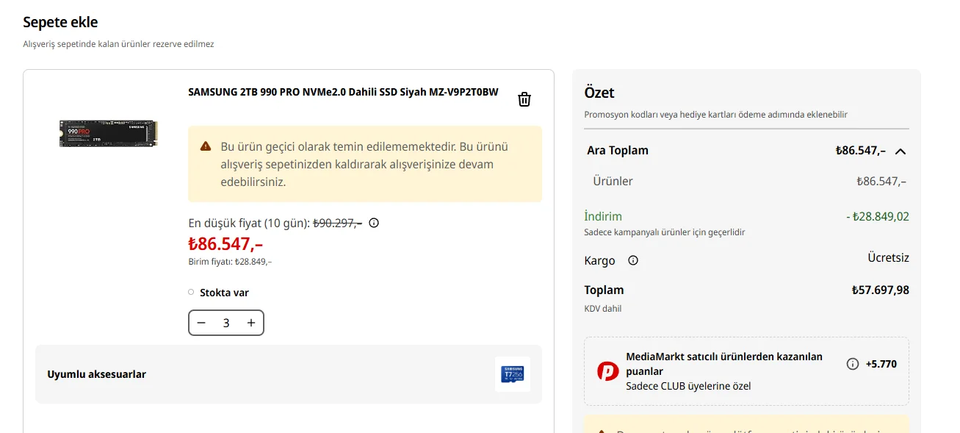Viewport: 960px width, 433px height.
Task: Click the +5.770 points value
Action: point(881,364)
